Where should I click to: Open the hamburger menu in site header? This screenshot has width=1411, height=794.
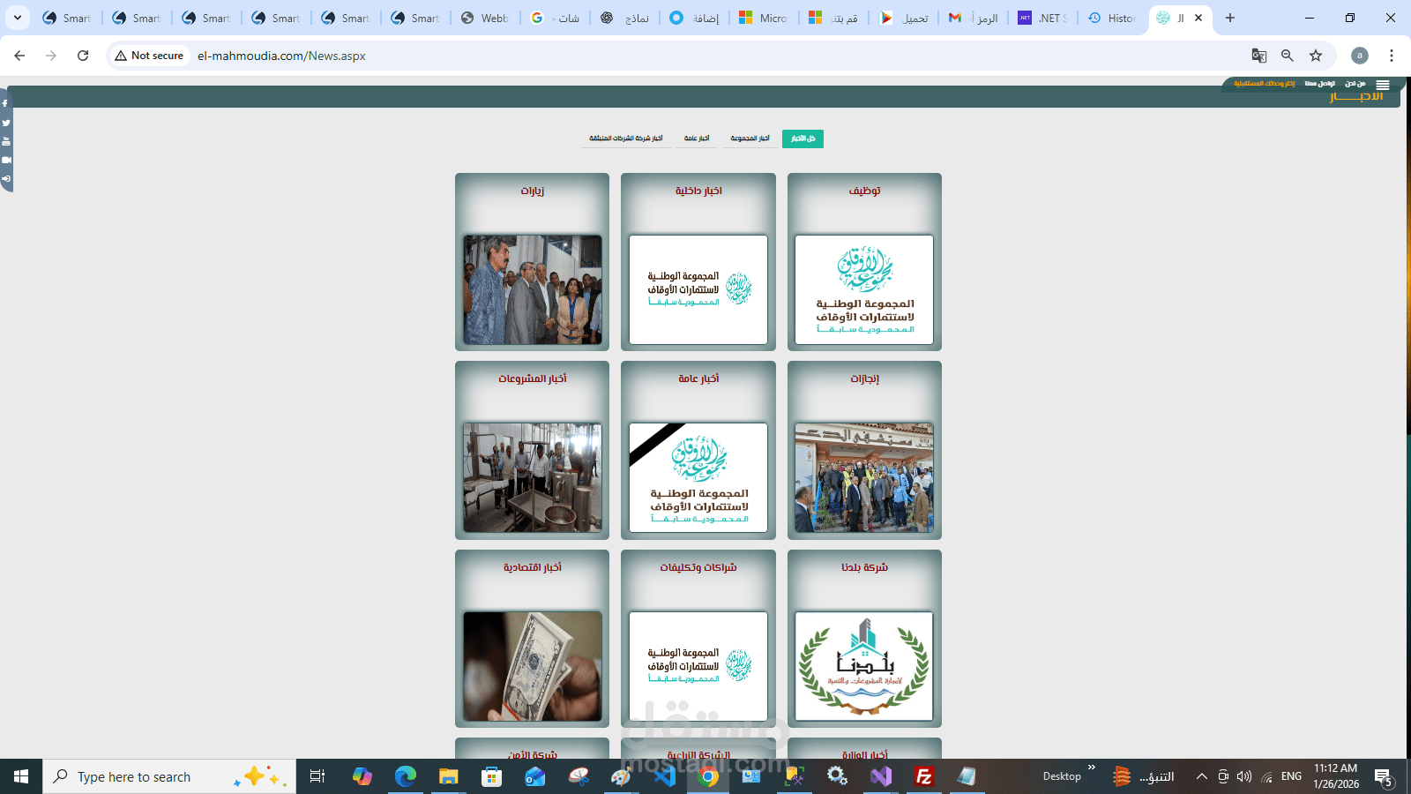1383,85
